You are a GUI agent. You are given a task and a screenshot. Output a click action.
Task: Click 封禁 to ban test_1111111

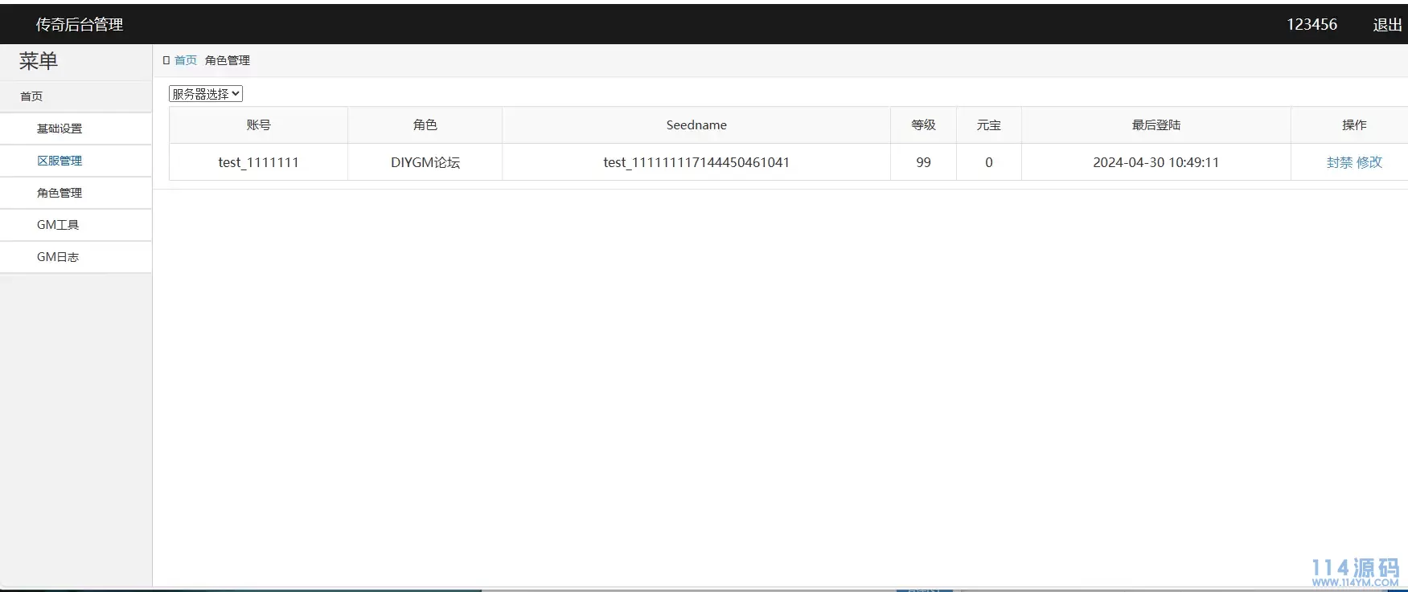click(x=1339, y=162)
